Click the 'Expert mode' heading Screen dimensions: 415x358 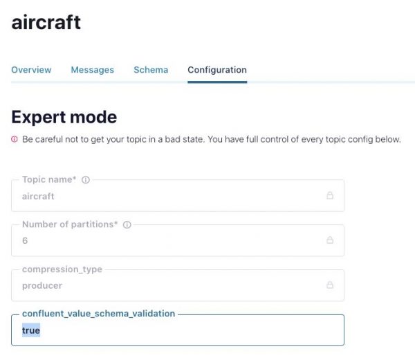click(x=64, y=116)
